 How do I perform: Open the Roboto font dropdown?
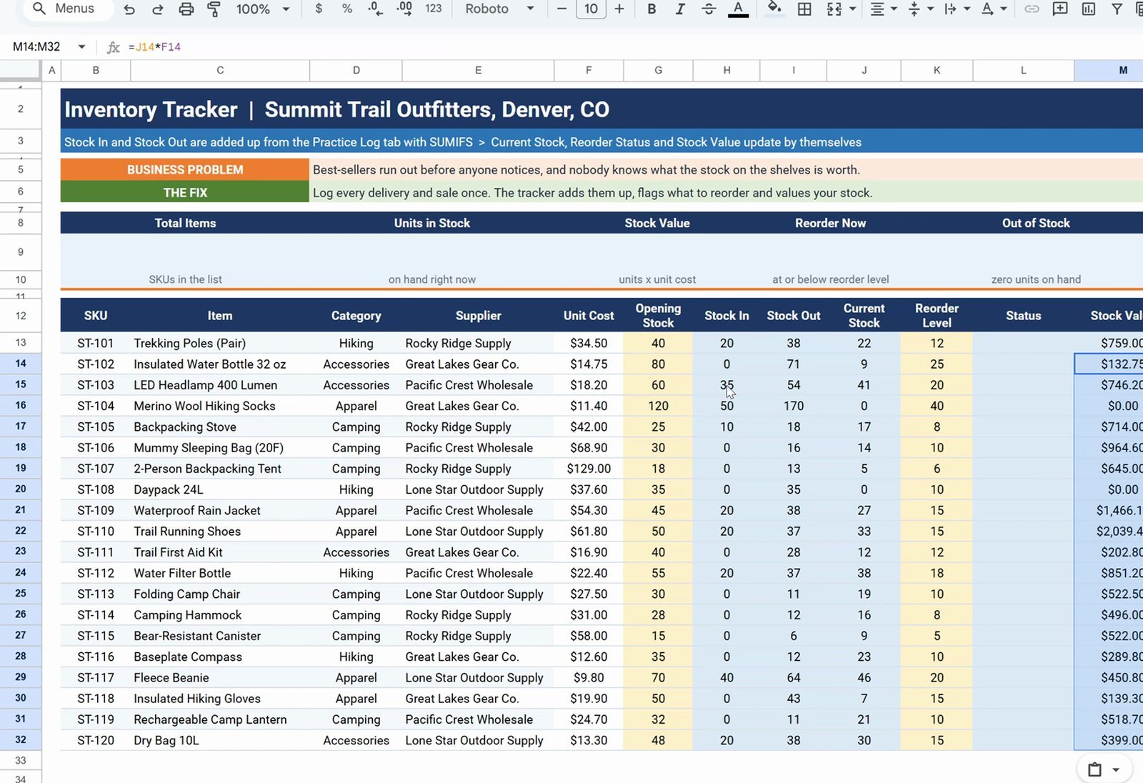click(499, 9)
